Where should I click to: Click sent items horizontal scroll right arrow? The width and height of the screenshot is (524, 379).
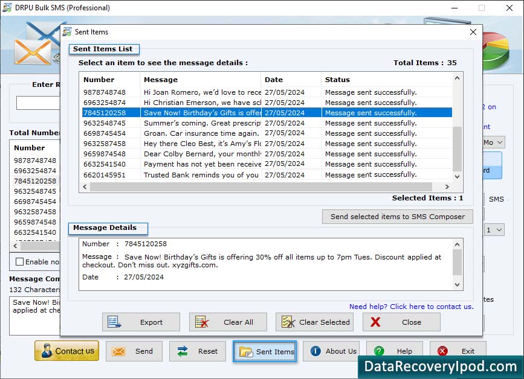(x=447, y=186)
